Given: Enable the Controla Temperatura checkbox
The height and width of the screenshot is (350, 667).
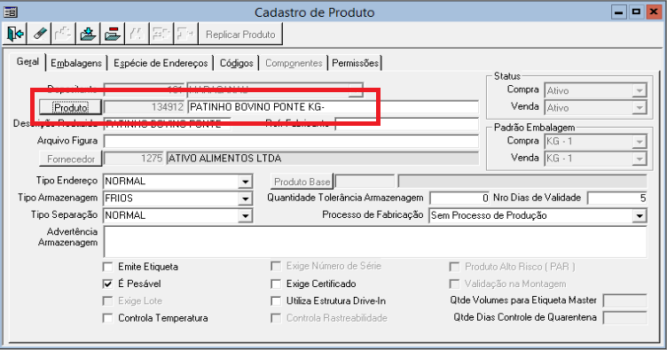Looking at the screenshot, I should [x=108, y=318].
